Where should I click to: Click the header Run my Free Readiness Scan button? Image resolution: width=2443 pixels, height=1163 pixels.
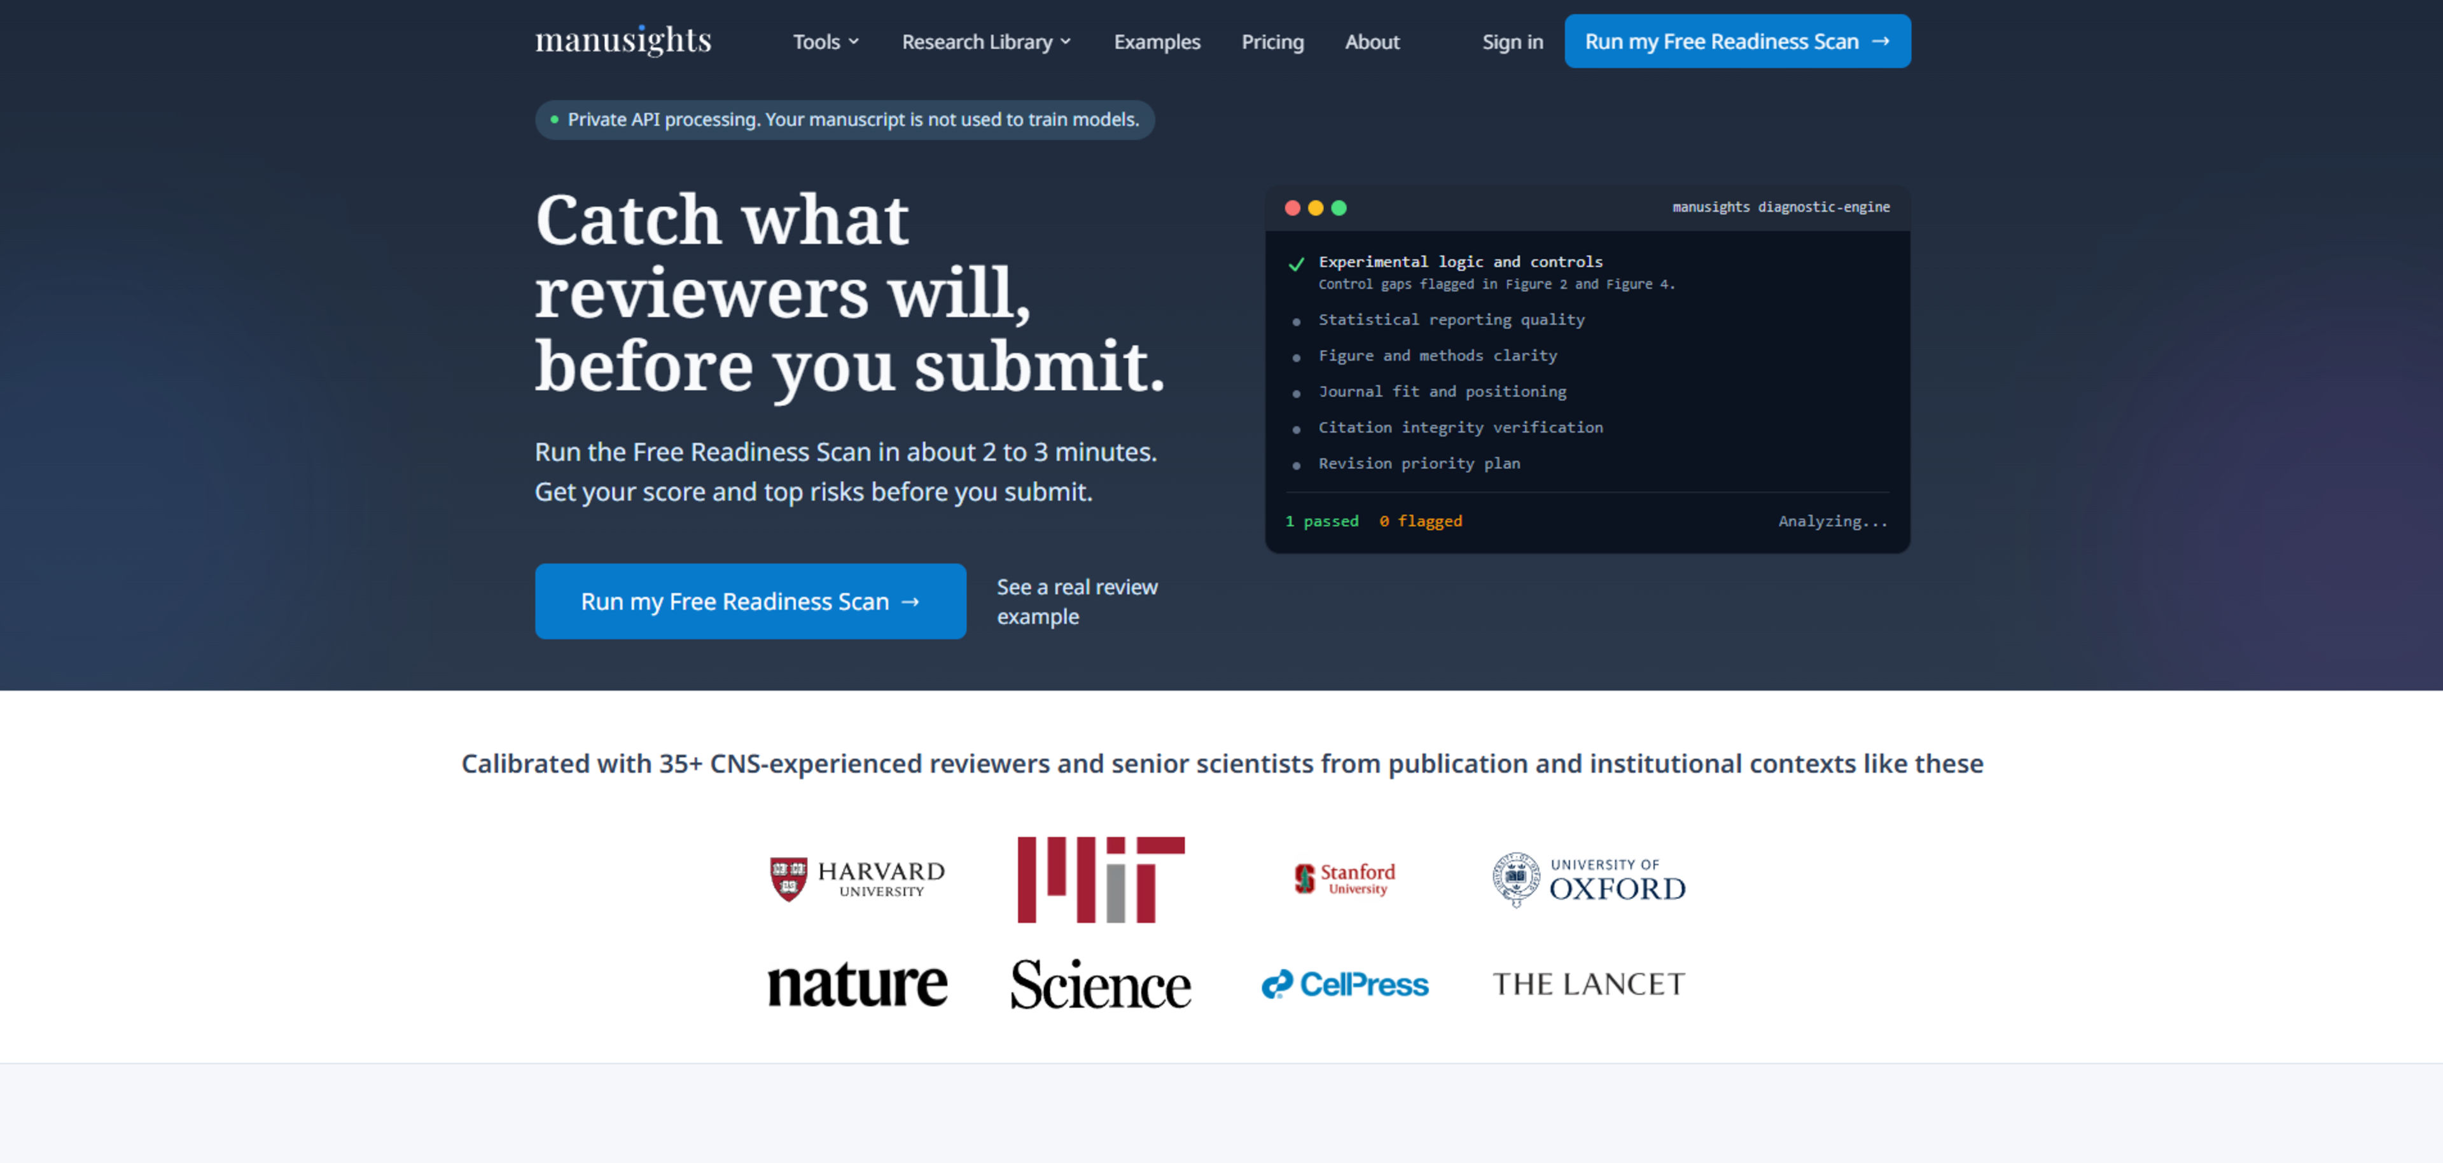pyautogui.click(x=1737, y=41)
